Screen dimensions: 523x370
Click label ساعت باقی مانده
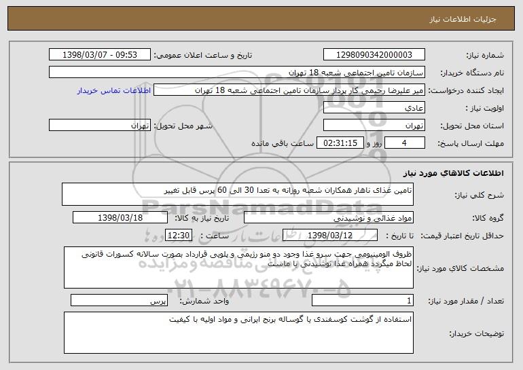coord(283,144)
